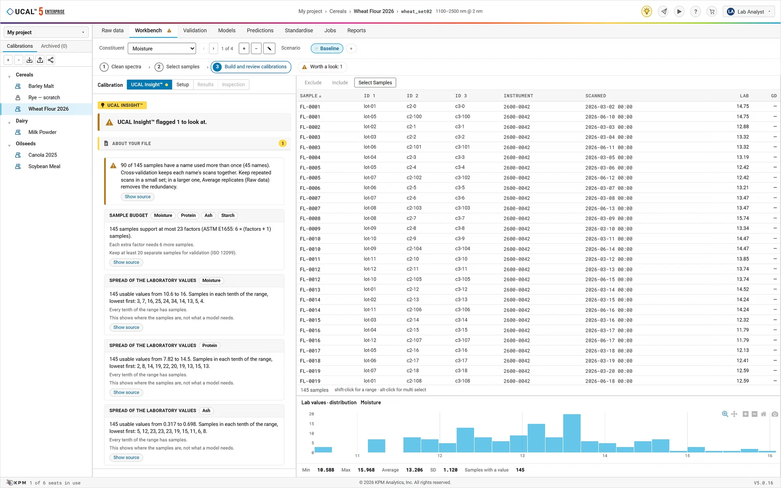Toggle the Starch chip in Sample Budget

pos(228,216)
